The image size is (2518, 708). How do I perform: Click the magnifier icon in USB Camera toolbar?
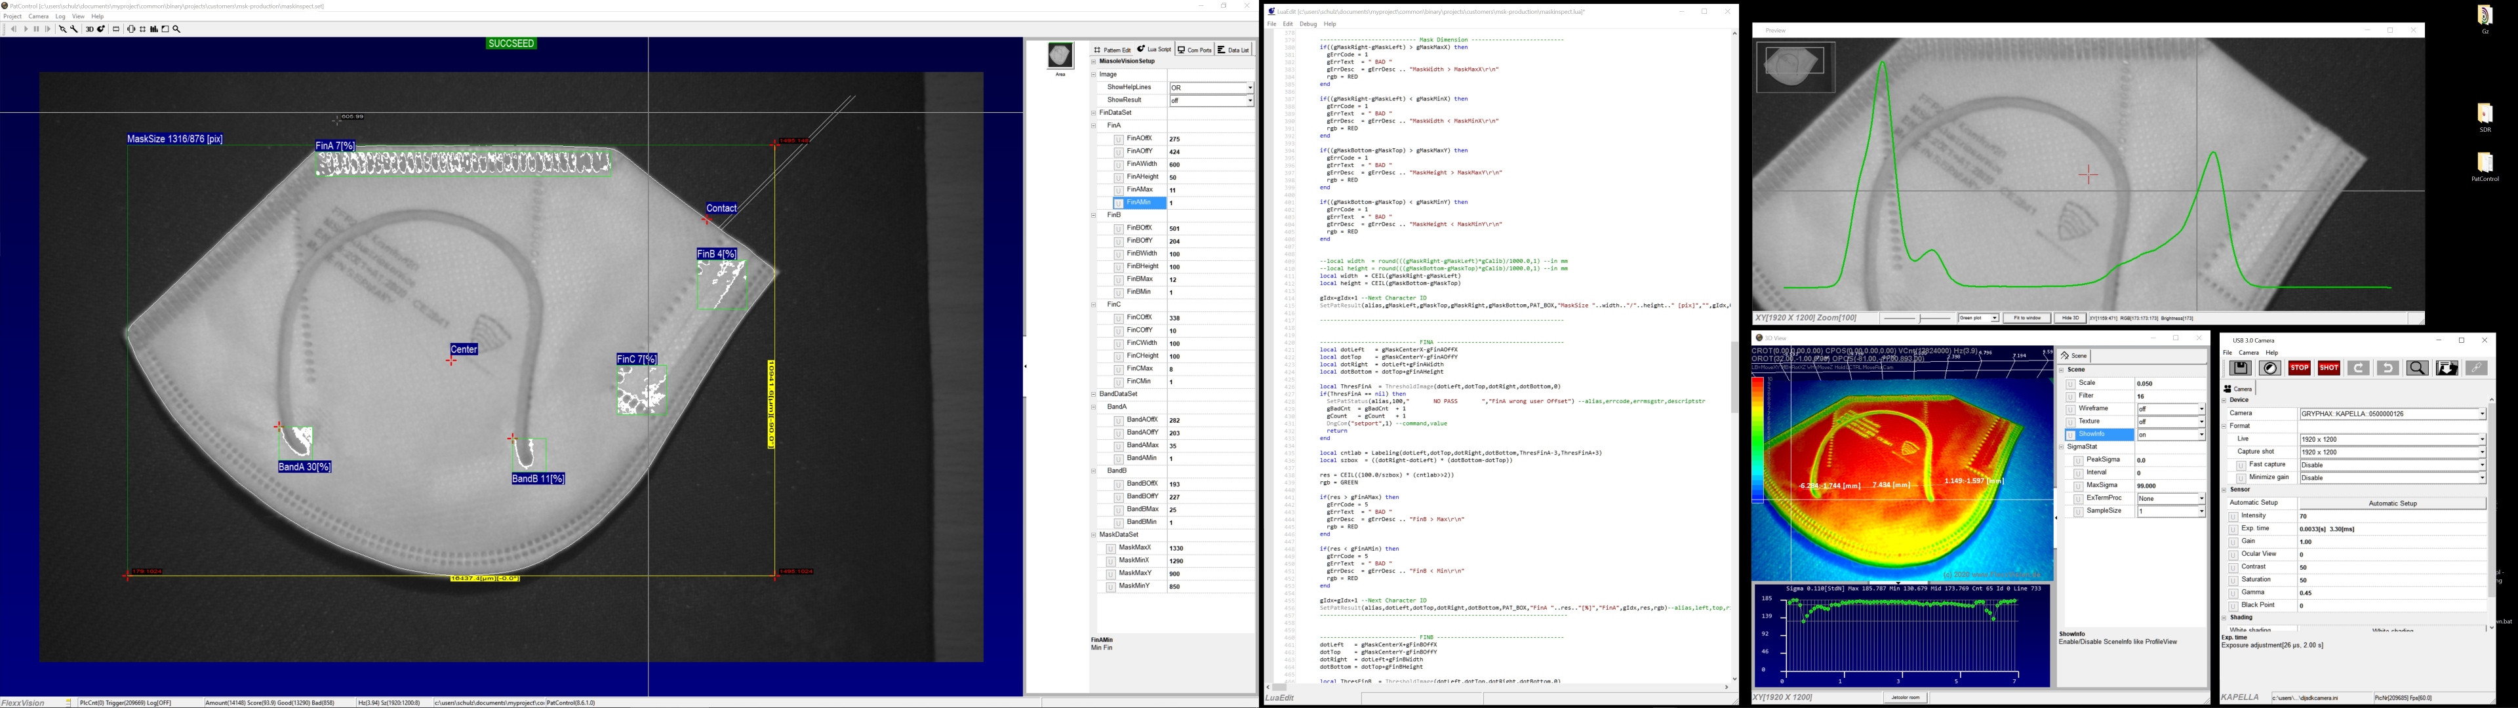2417,368
